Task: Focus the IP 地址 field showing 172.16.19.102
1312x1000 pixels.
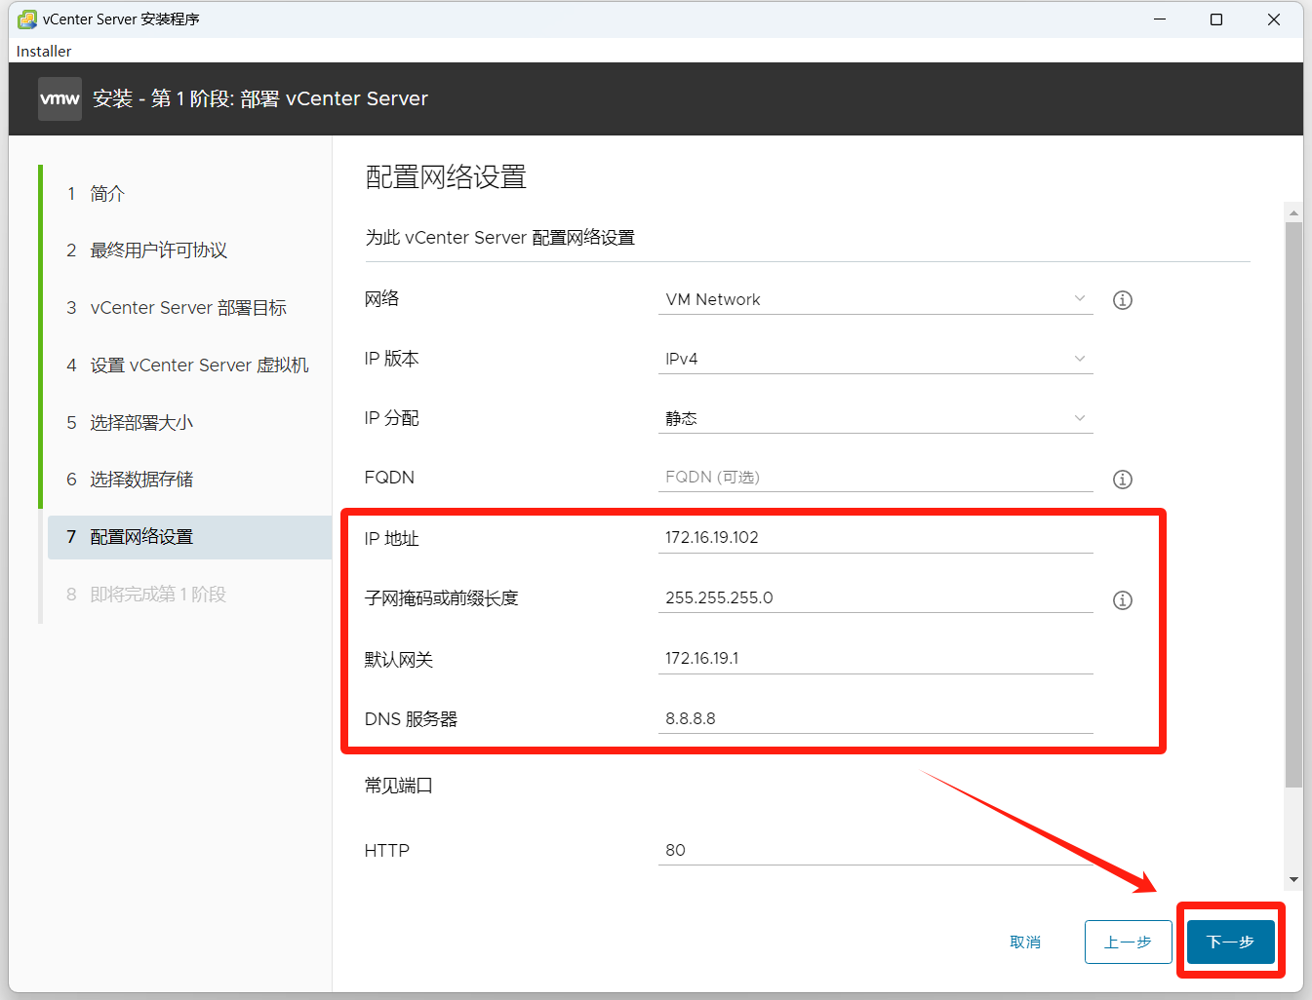Action: click(x=874, y=538)
